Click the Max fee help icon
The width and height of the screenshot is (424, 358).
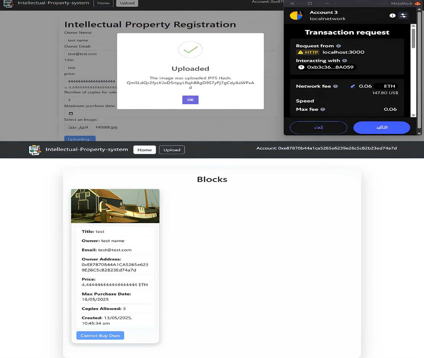[323, 109]
